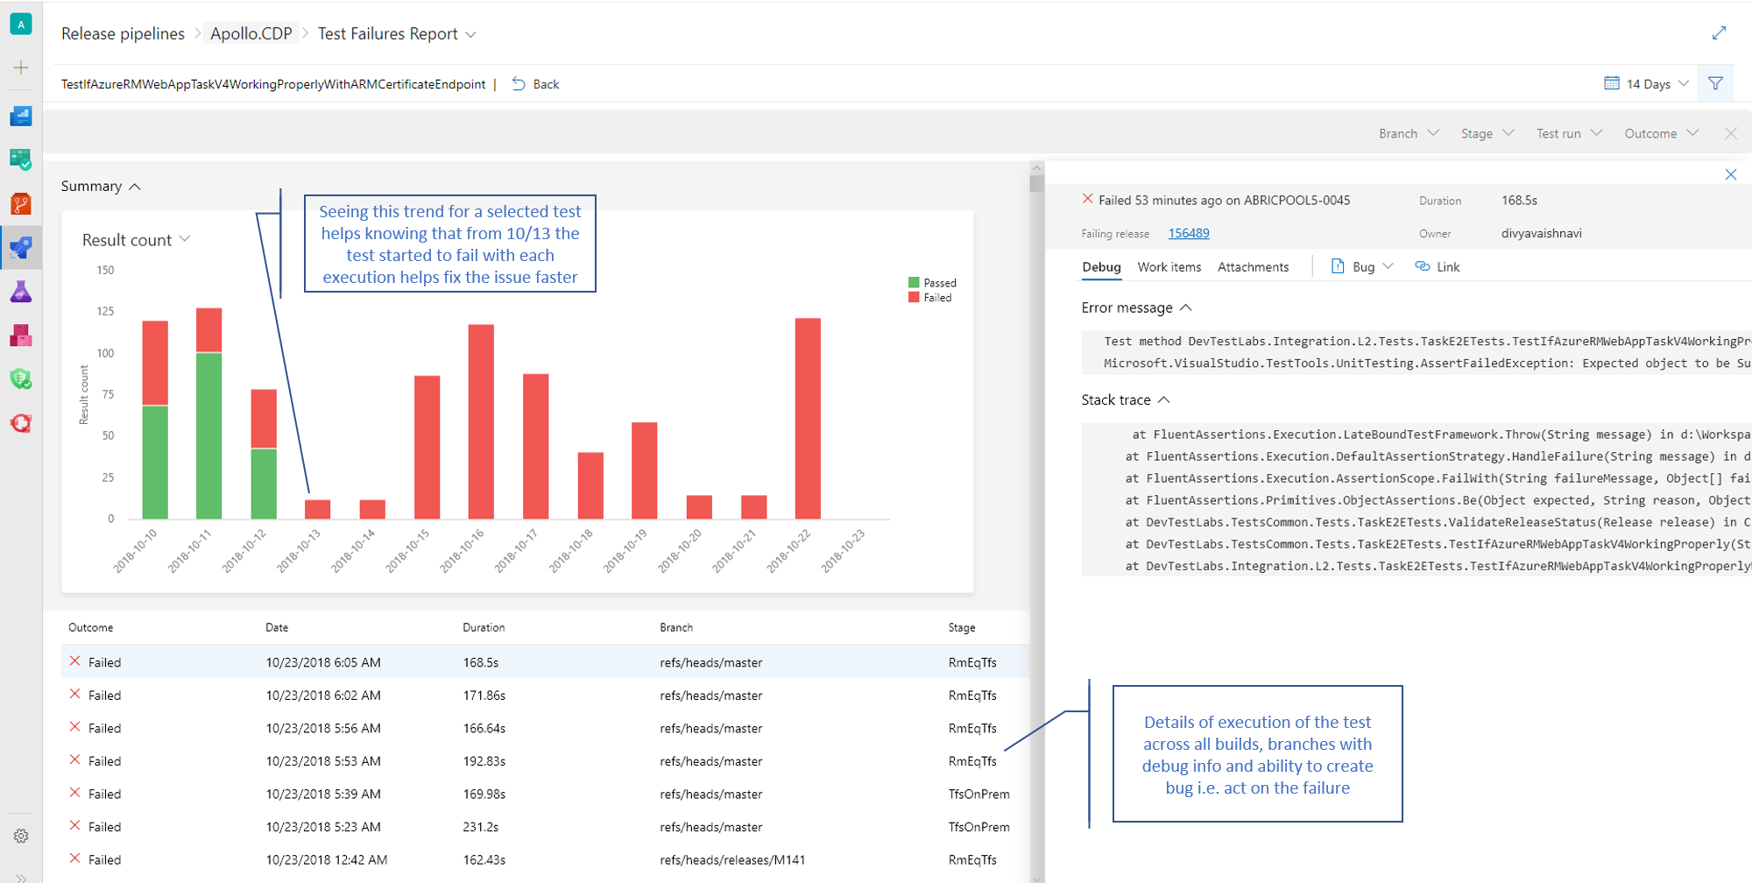Click the Failed red legend swatch
Image resolution: width=1752 pixels, height=883 pixels.
coord(914,298)
